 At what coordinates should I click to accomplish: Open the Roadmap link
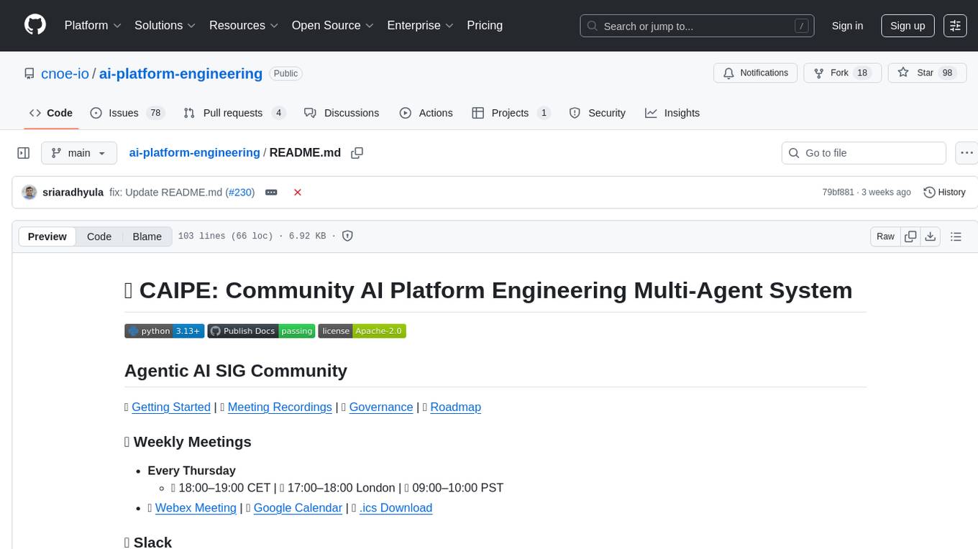[456, 407]
